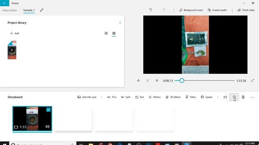Remove or show black bars icon

coord(225,97)
